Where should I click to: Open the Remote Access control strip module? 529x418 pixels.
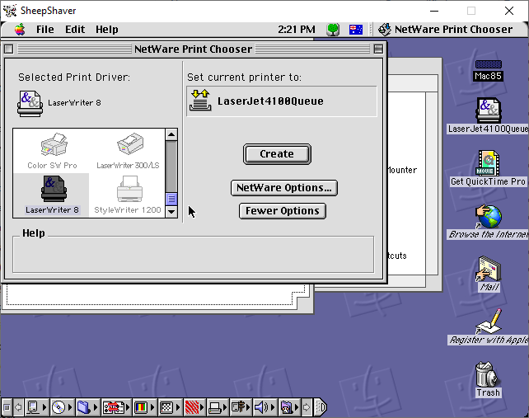click(x=241, y=407)
